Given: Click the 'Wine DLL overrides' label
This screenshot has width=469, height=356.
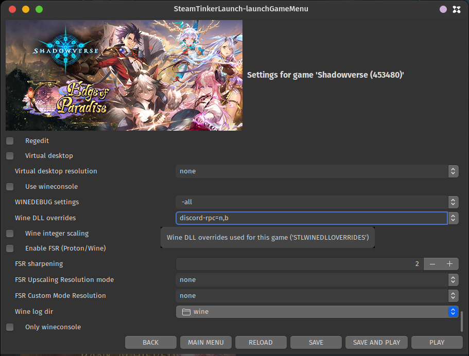Looking at the screenshot, I should pyautogui.click(x=45, y=218).
